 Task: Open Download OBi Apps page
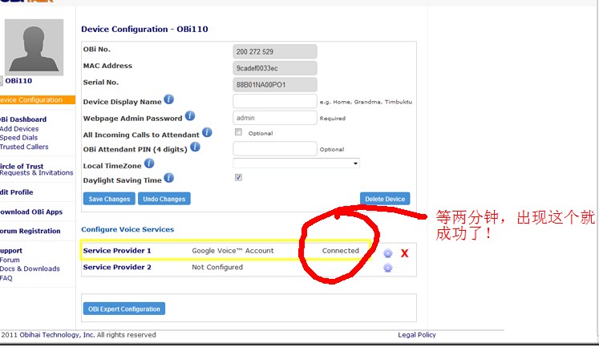pos(31,212)
